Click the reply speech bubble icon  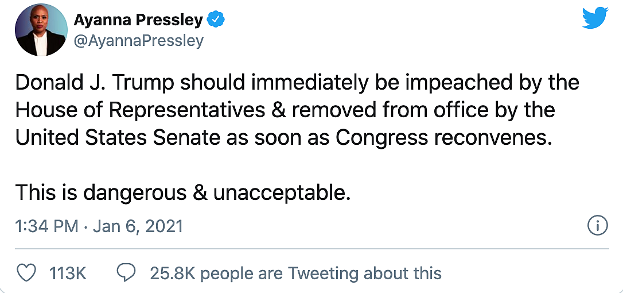[126, 273]
